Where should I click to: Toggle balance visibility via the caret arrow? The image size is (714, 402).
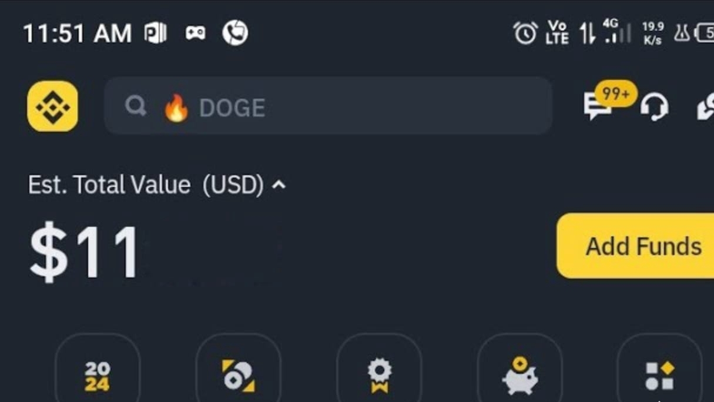[x=279, y=185]
